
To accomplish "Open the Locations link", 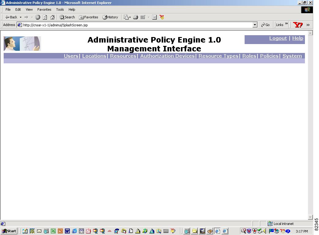I will (94, 56).
